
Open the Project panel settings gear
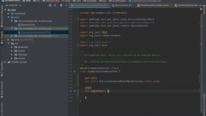61,5
